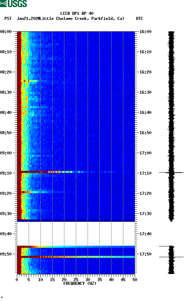Screen dimensions: 186x301
Task: Click the 10 Hz frequency tick label
Action: 40,280
